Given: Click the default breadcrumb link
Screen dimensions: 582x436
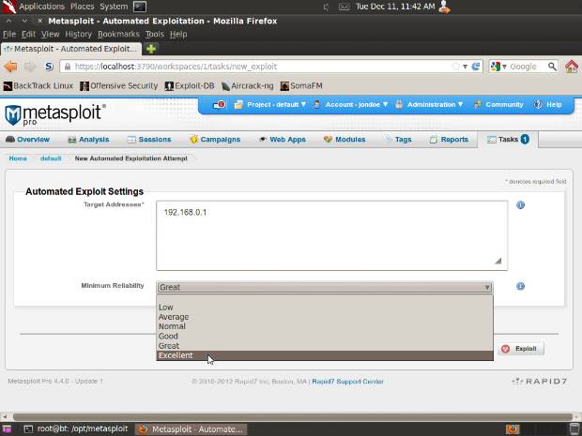Looking at the screenshot, I should [51, 158].
